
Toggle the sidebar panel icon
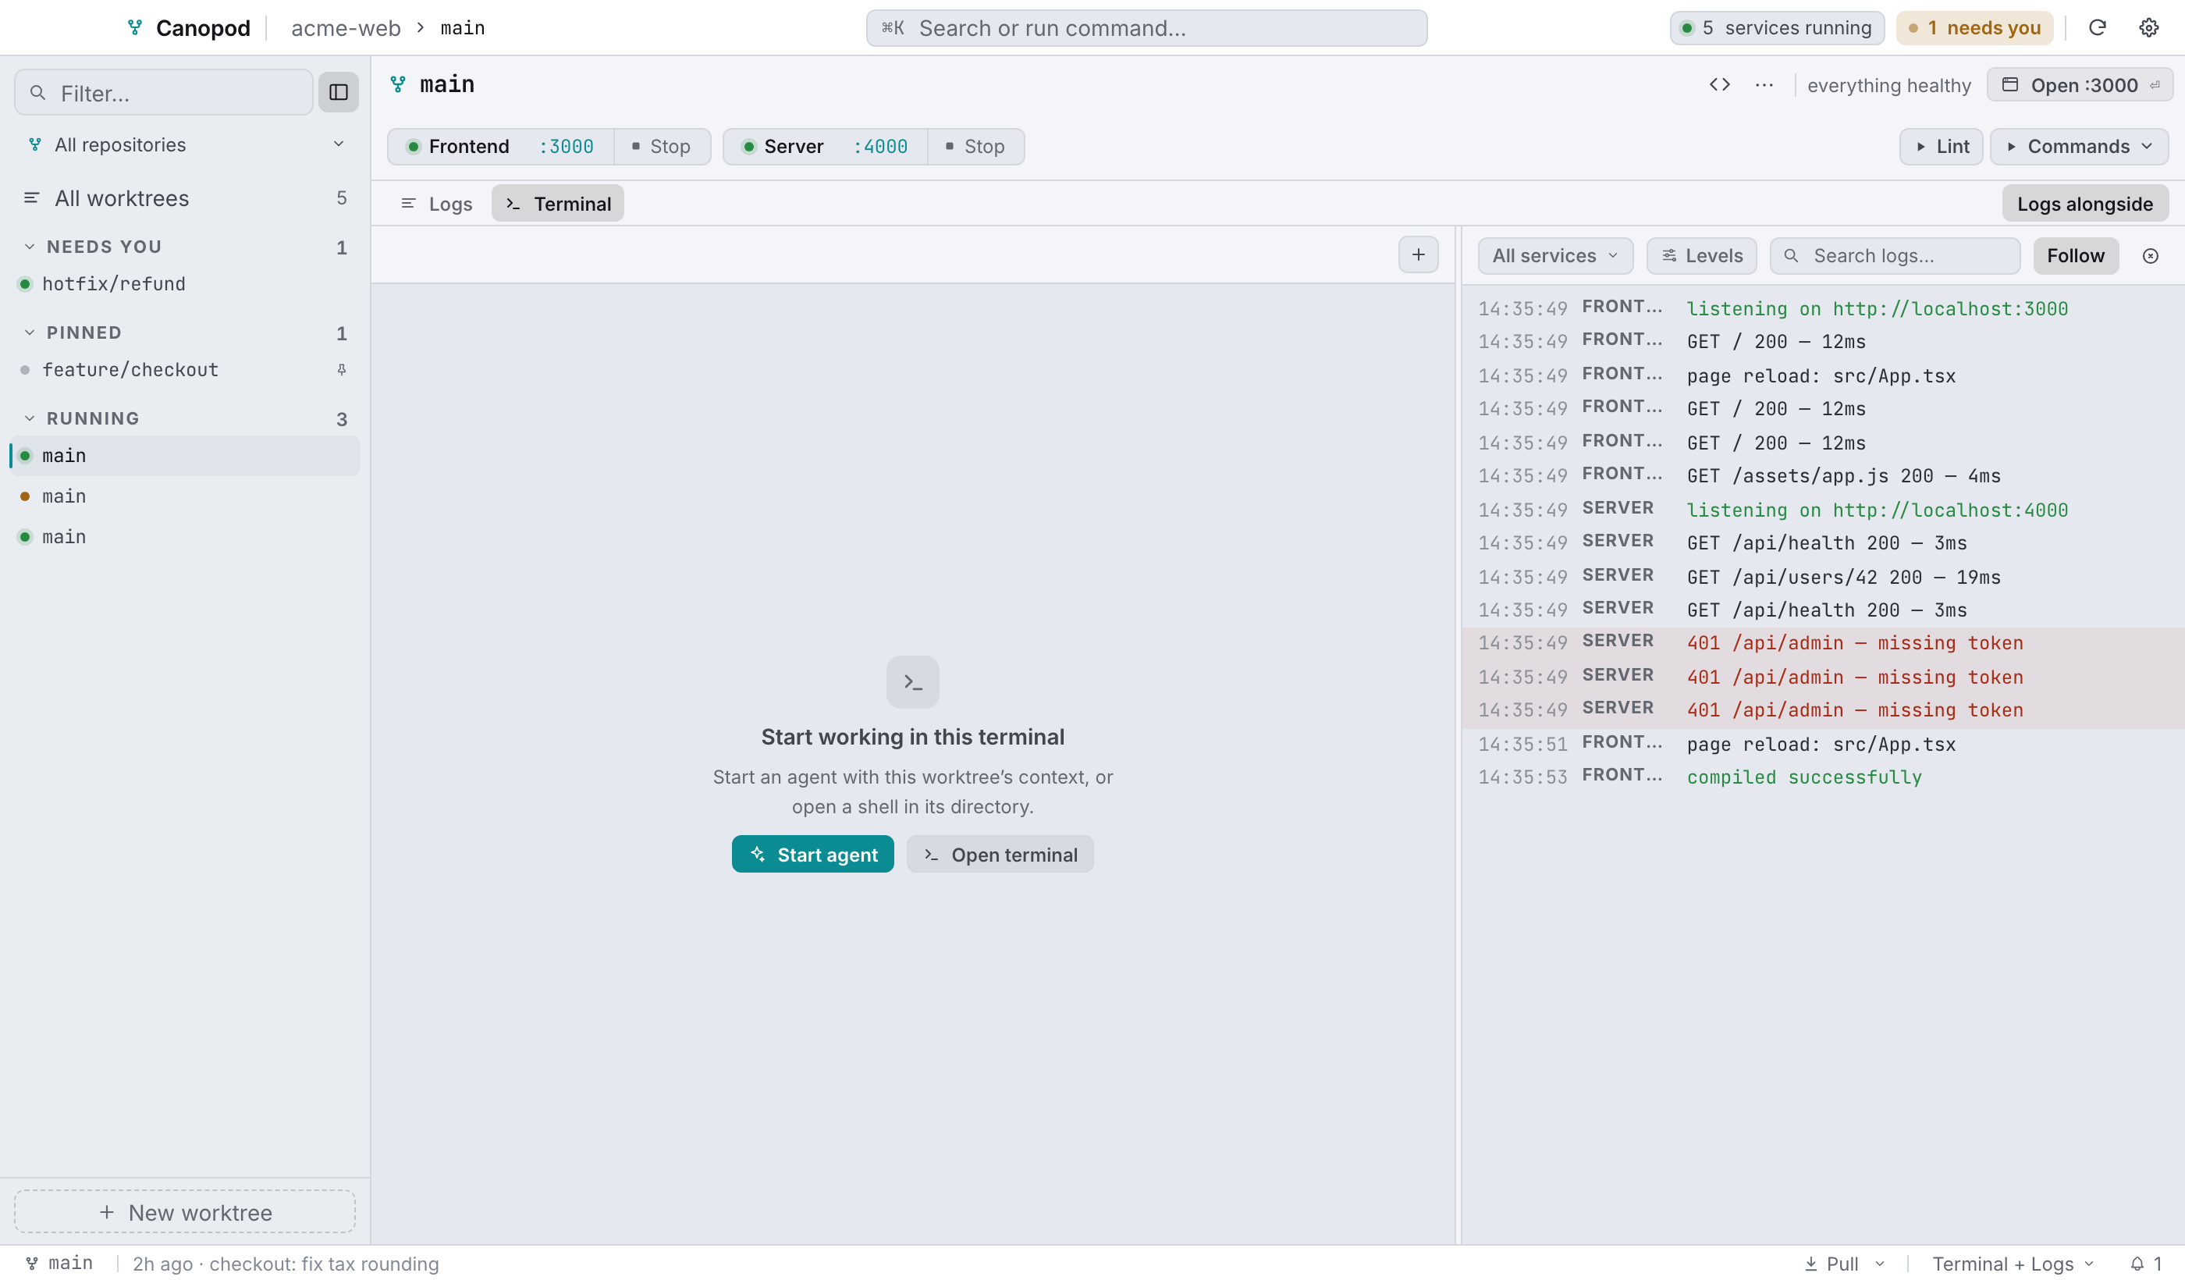coord(338,93)
